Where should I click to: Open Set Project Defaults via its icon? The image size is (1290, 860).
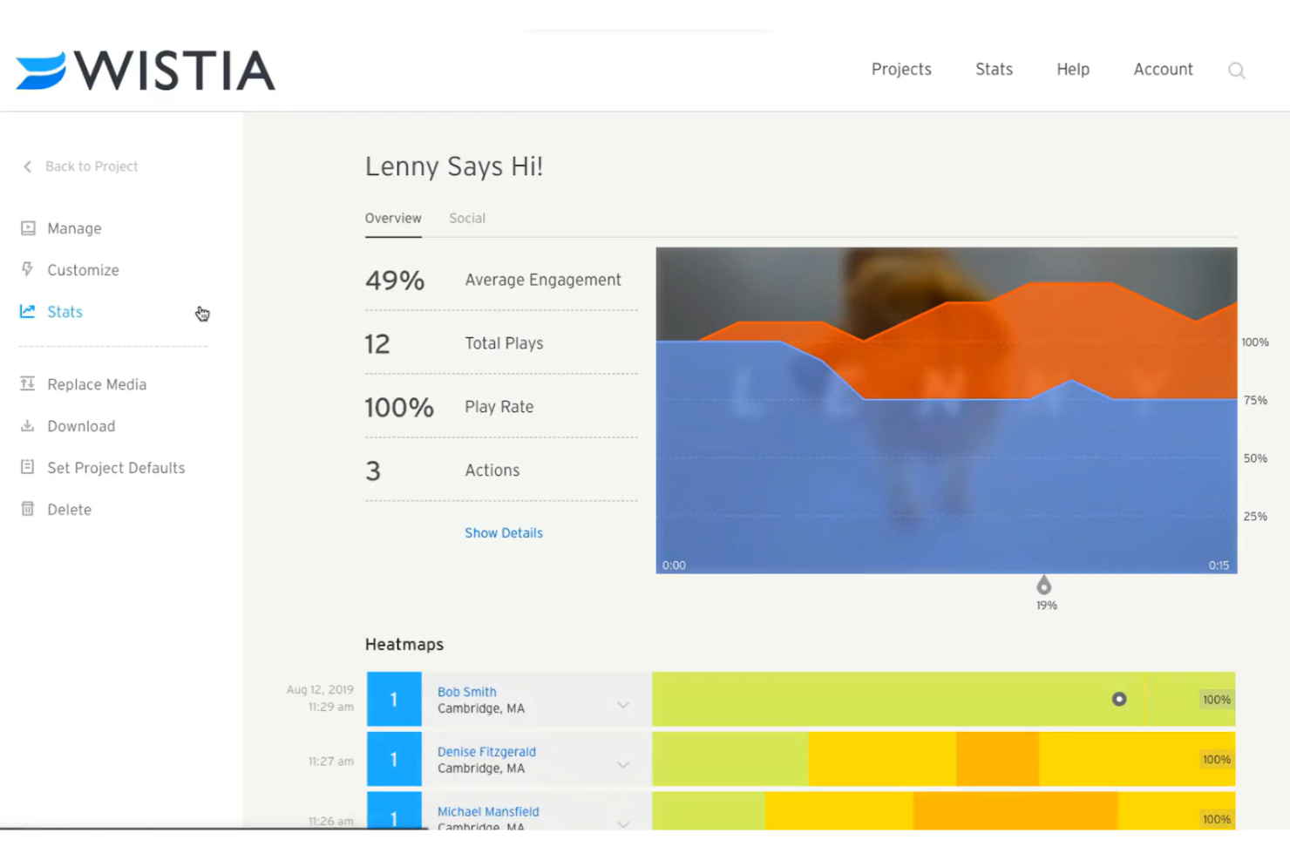tap(27, 467)
